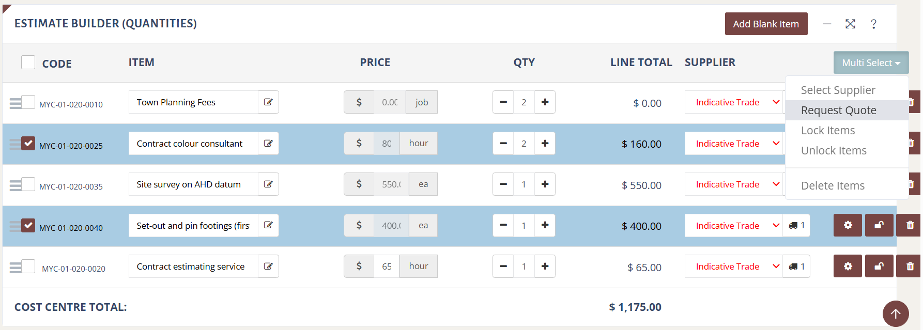Select Delete Items in the dropdown menu

[x=833, y=186]
